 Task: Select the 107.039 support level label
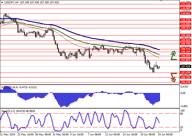click(x=185, y=73)
